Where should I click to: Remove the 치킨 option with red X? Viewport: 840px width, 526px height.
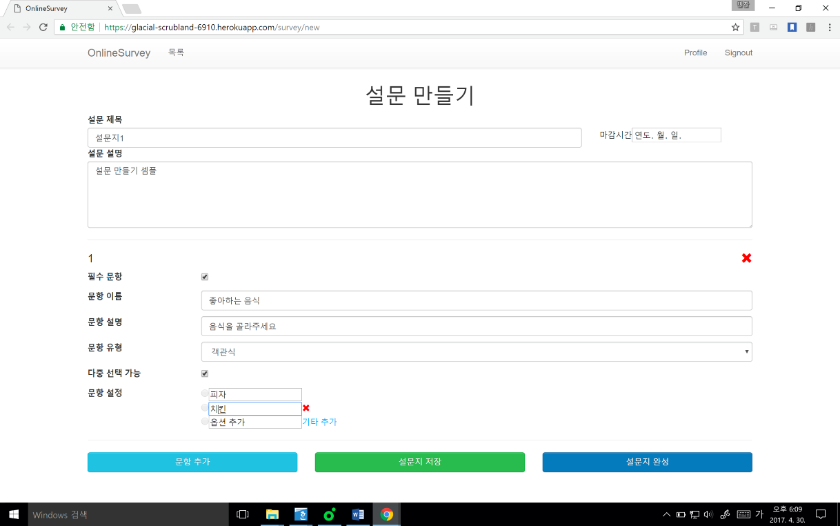tap(306, 408)
